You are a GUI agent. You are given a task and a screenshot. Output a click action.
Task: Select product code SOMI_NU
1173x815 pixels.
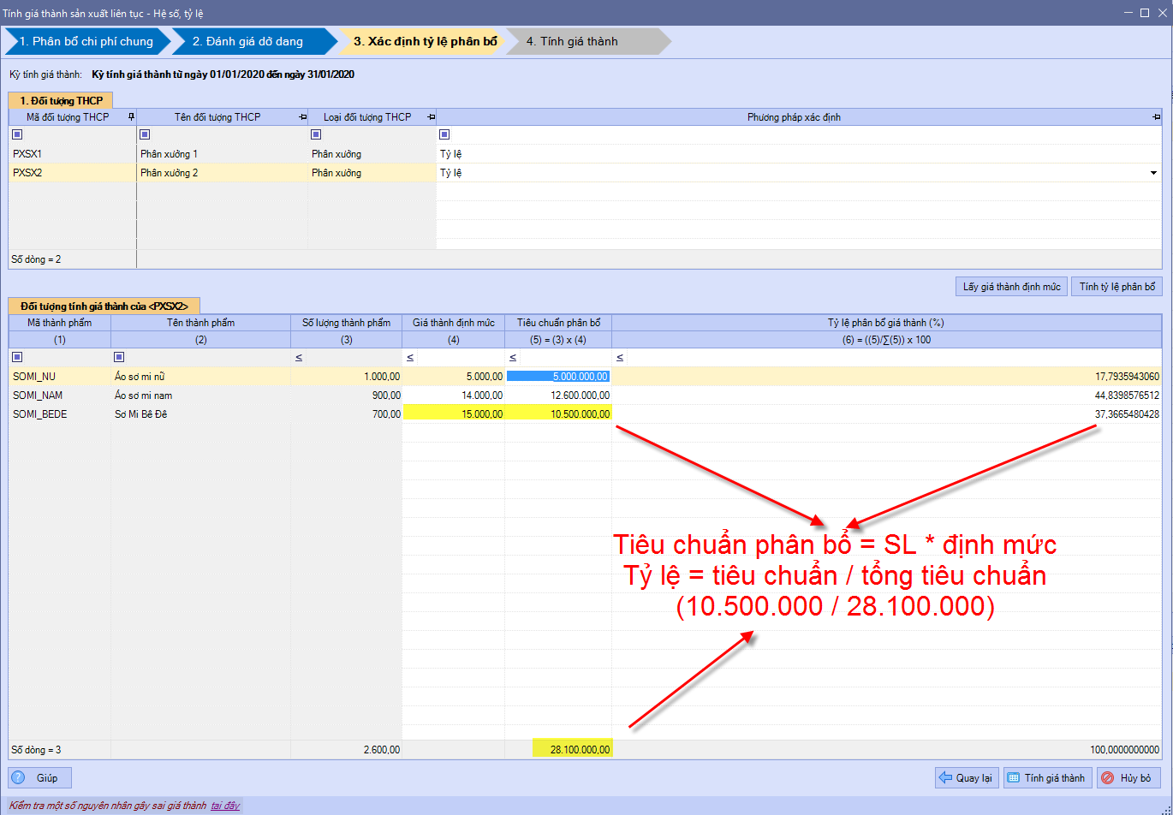click(60, 377)
